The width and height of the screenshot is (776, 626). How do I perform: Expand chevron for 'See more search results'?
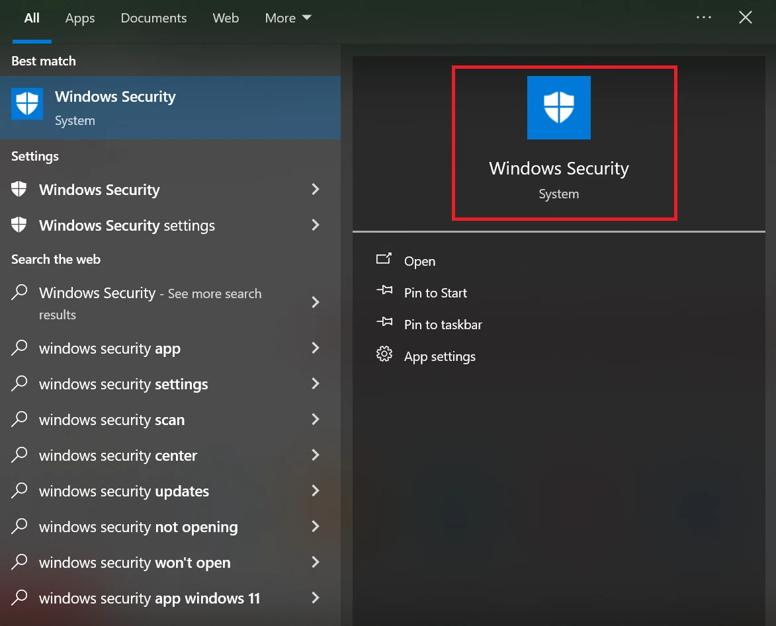tap(316, 302)
